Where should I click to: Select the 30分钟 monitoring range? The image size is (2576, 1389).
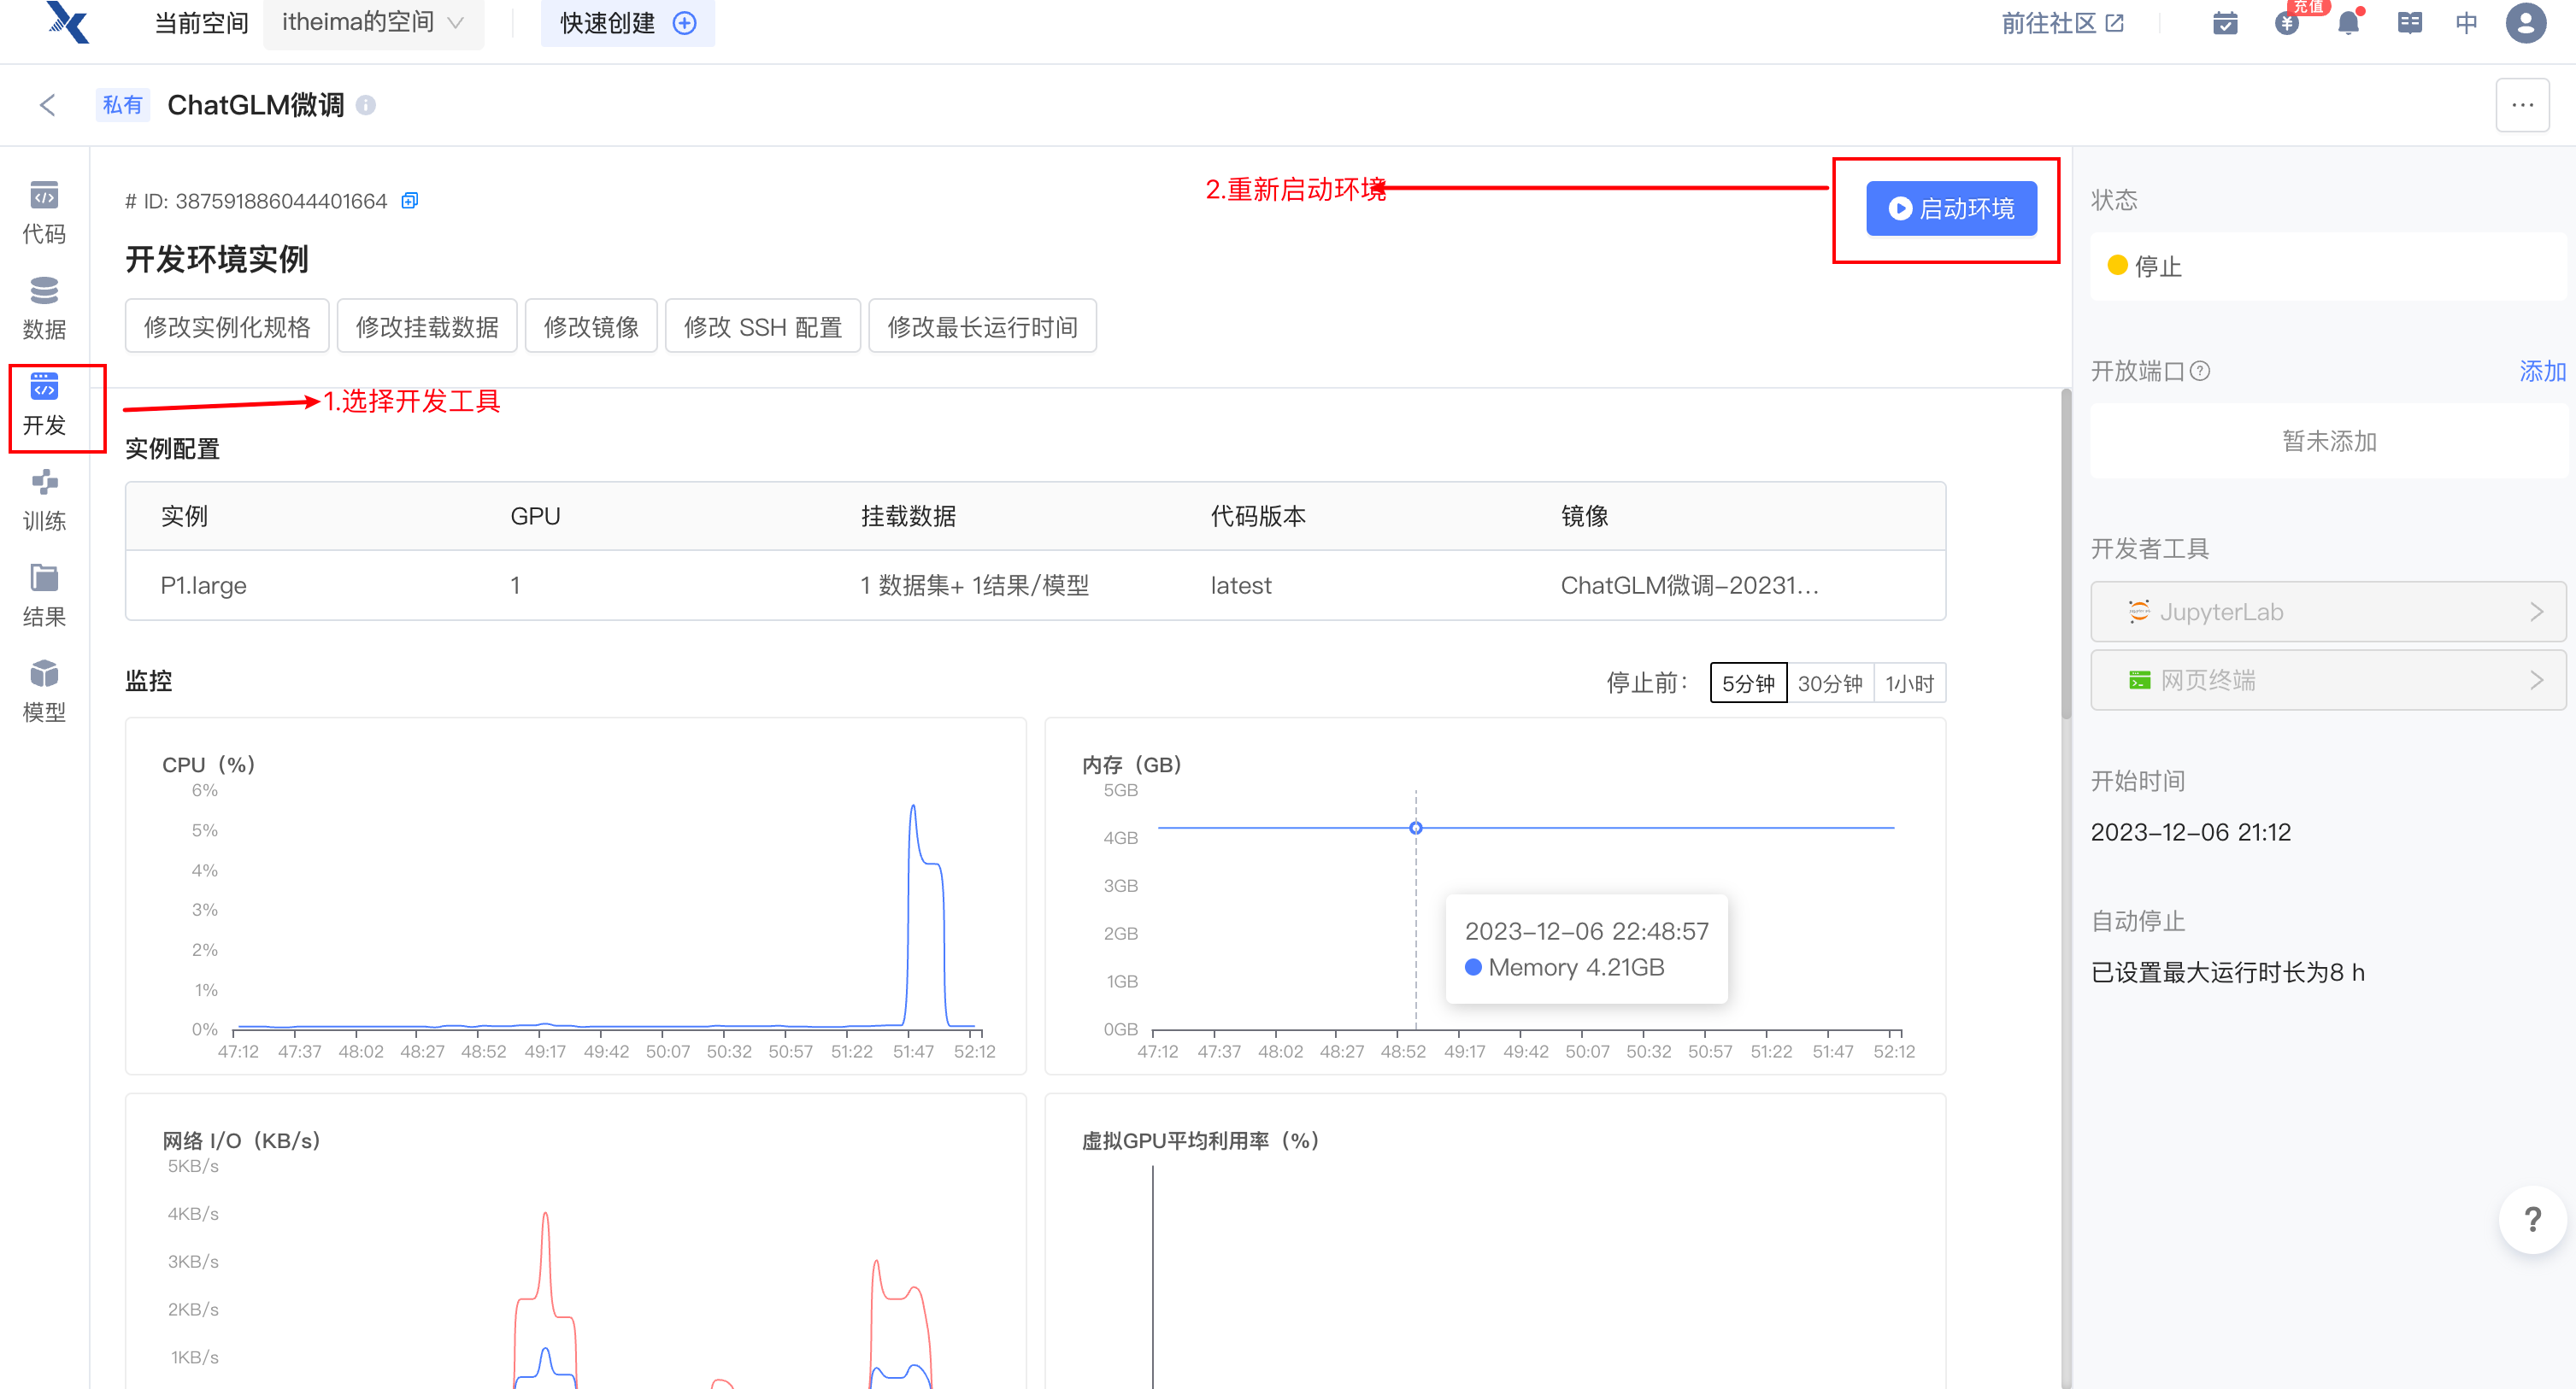[x=1830, y=683]
